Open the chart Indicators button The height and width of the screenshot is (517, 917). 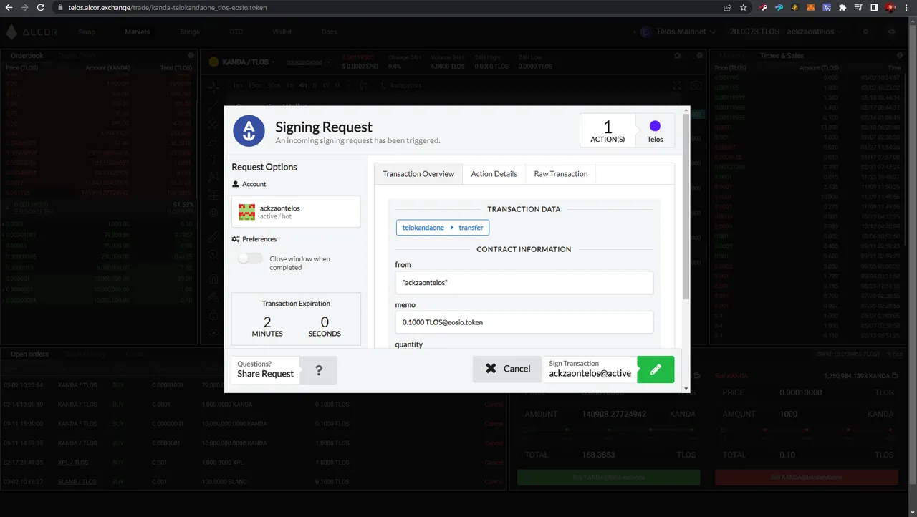click(401, 85)
